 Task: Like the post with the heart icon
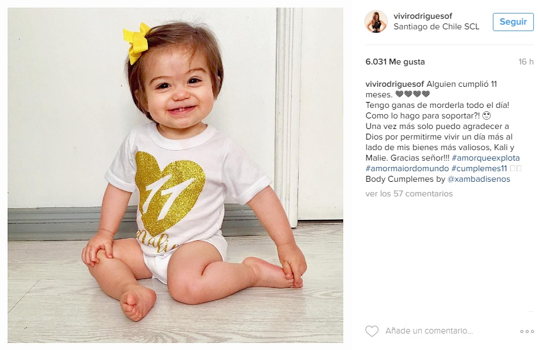pyautogui.click(x=371, y=331)
